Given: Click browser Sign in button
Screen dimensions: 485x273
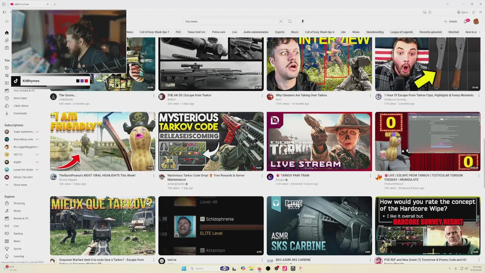Looking at the screenshot, I should click(463, 12).
